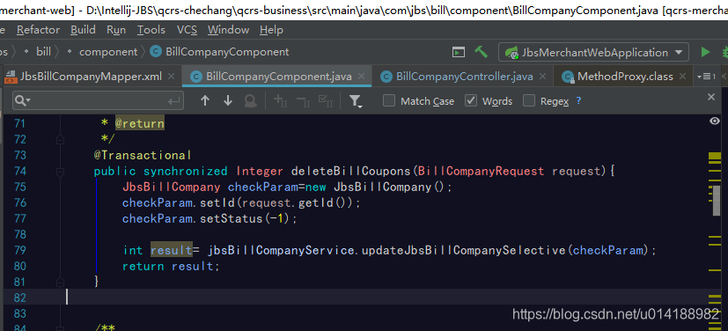This screenshot has height=331, width=728.
Task: Add selection for next occurrence icon
Action: click(x=280, y=100)
